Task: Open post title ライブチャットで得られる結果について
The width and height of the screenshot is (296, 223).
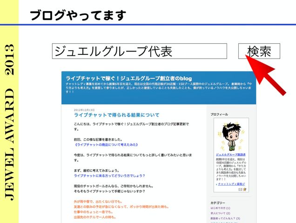Action: [116, 115]
